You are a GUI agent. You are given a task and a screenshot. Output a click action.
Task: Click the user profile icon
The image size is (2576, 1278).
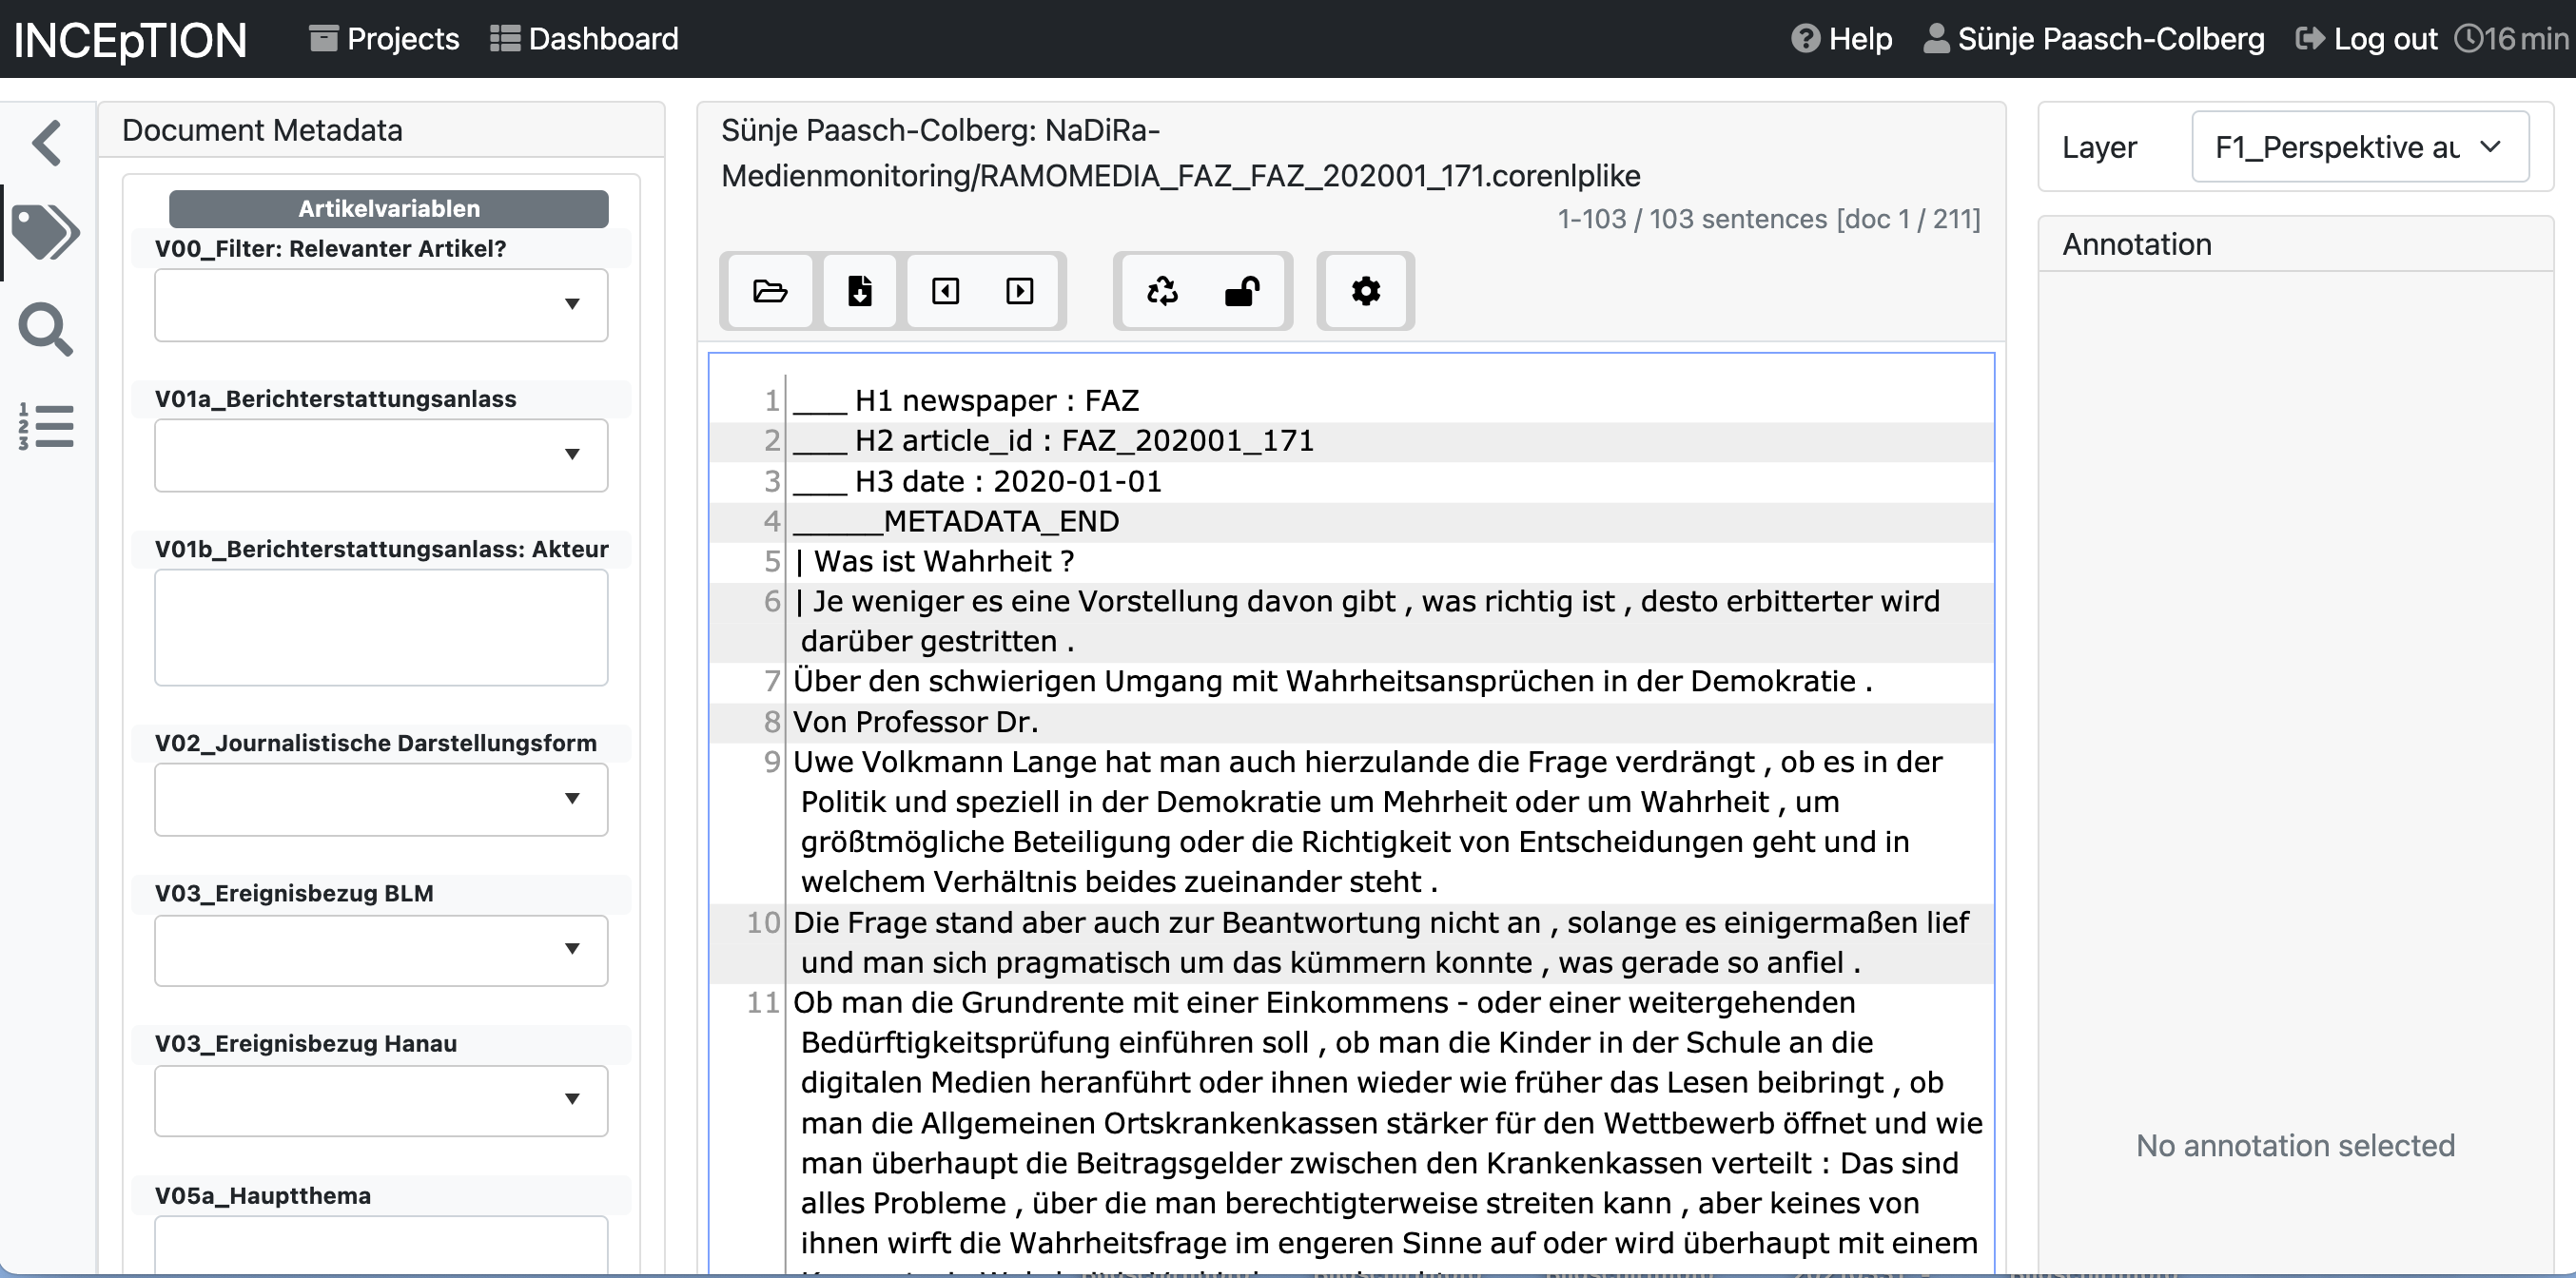pyautogui.click(x=1936, y=39)
